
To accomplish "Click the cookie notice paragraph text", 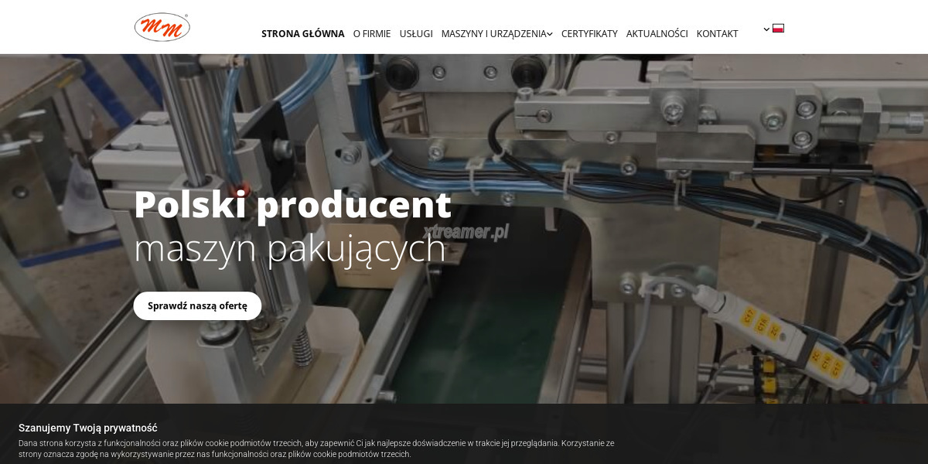I will tap(316, 449).
